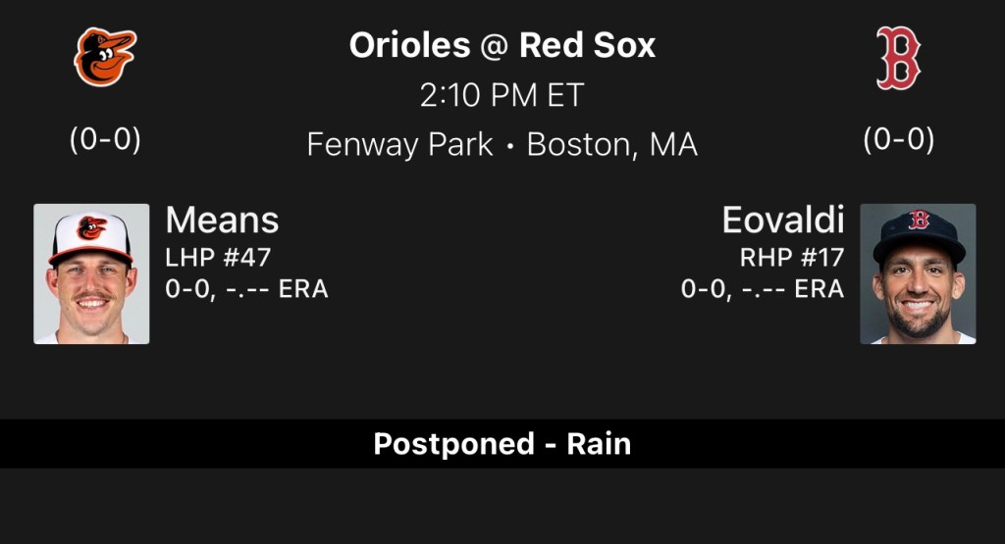Click the LHP #47 label

tap(218, 258)
